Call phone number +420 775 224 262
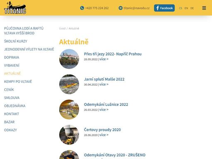This screenshot has height=159, width=212. [97, 8]
